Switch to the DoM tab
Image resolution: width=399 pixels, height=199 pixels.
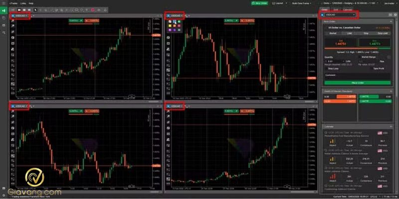point(336,9)
